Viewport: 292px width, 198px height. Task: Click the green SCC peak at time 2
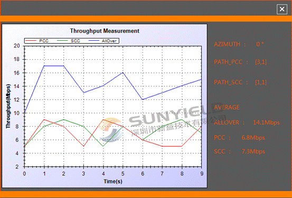[x=64, y=119]
